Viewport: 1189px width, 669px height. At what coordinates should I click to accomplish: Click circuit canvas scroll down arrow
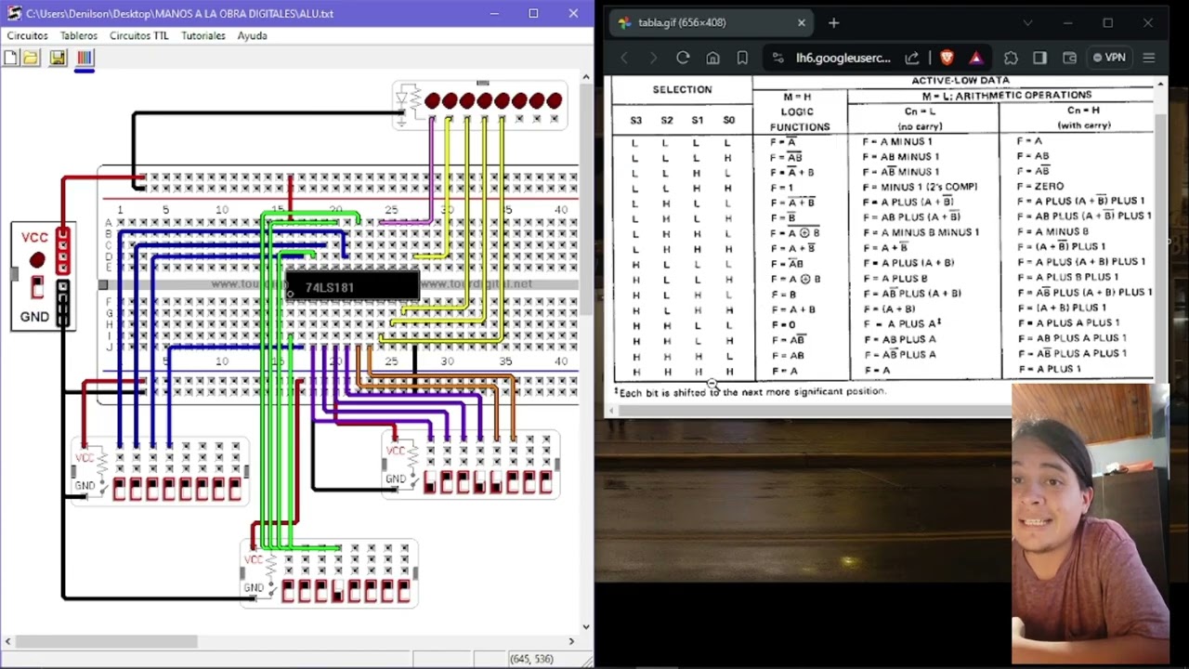[x=586, y=627]
